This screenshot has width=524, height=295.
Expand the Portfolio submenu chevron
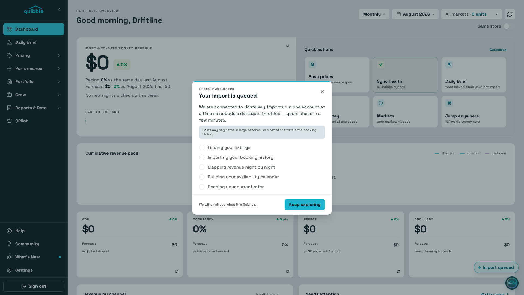(x=59, y=82)
